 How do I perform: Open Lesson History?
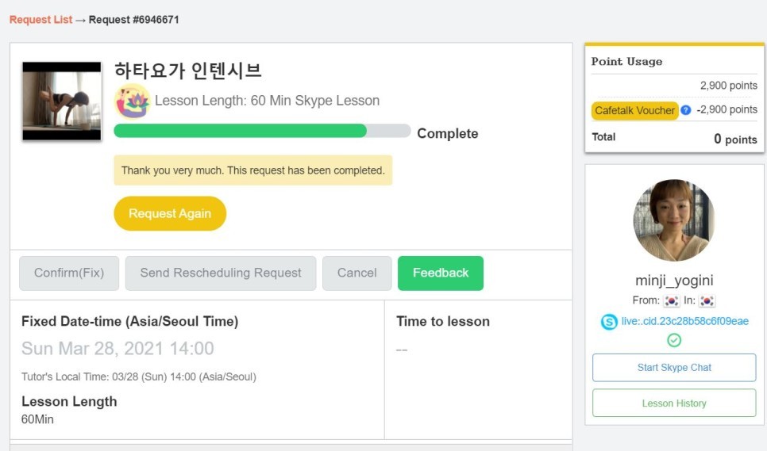tap(674, 403)
